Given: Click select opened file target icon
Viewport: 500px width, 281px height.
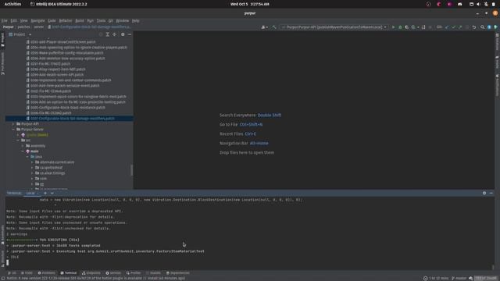Looking at the screenshot, I should (x=101, y=34).
